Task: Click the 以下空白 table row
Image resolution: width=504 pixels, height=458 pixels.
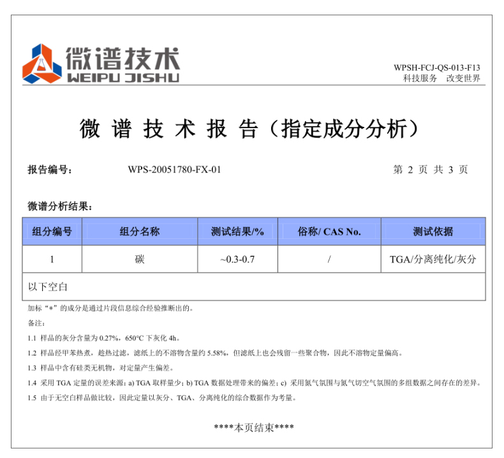Action: [254, 287]
